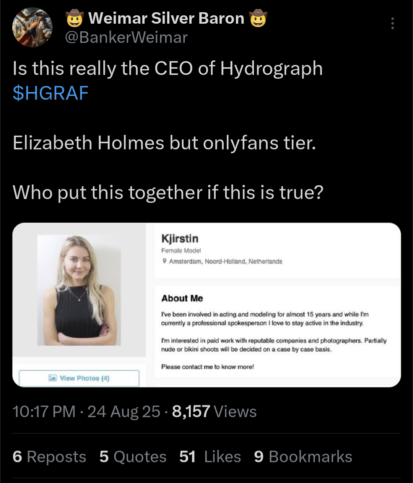Screen dimensions: 413x483
Task: Click the cowboy emoji before the display name
Action: coord(75,18)
